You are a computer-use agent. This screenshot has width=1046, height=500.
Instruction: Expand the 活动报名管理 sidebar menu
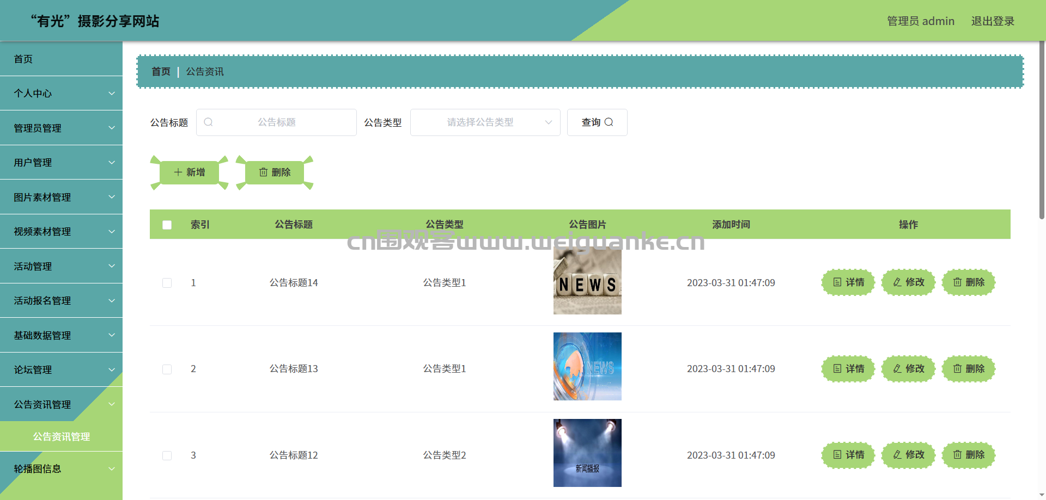(x=61, y=301)
